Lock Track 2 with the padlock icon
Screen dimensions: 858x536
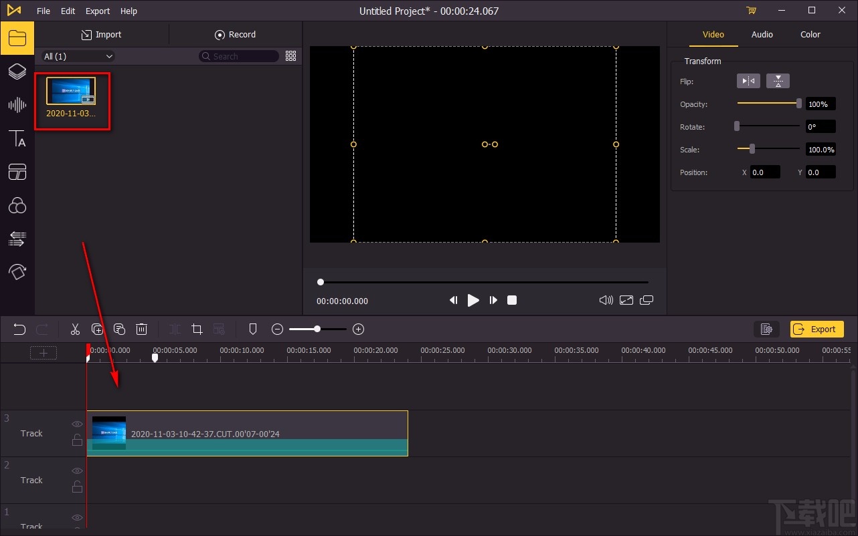tap(78, 487)
